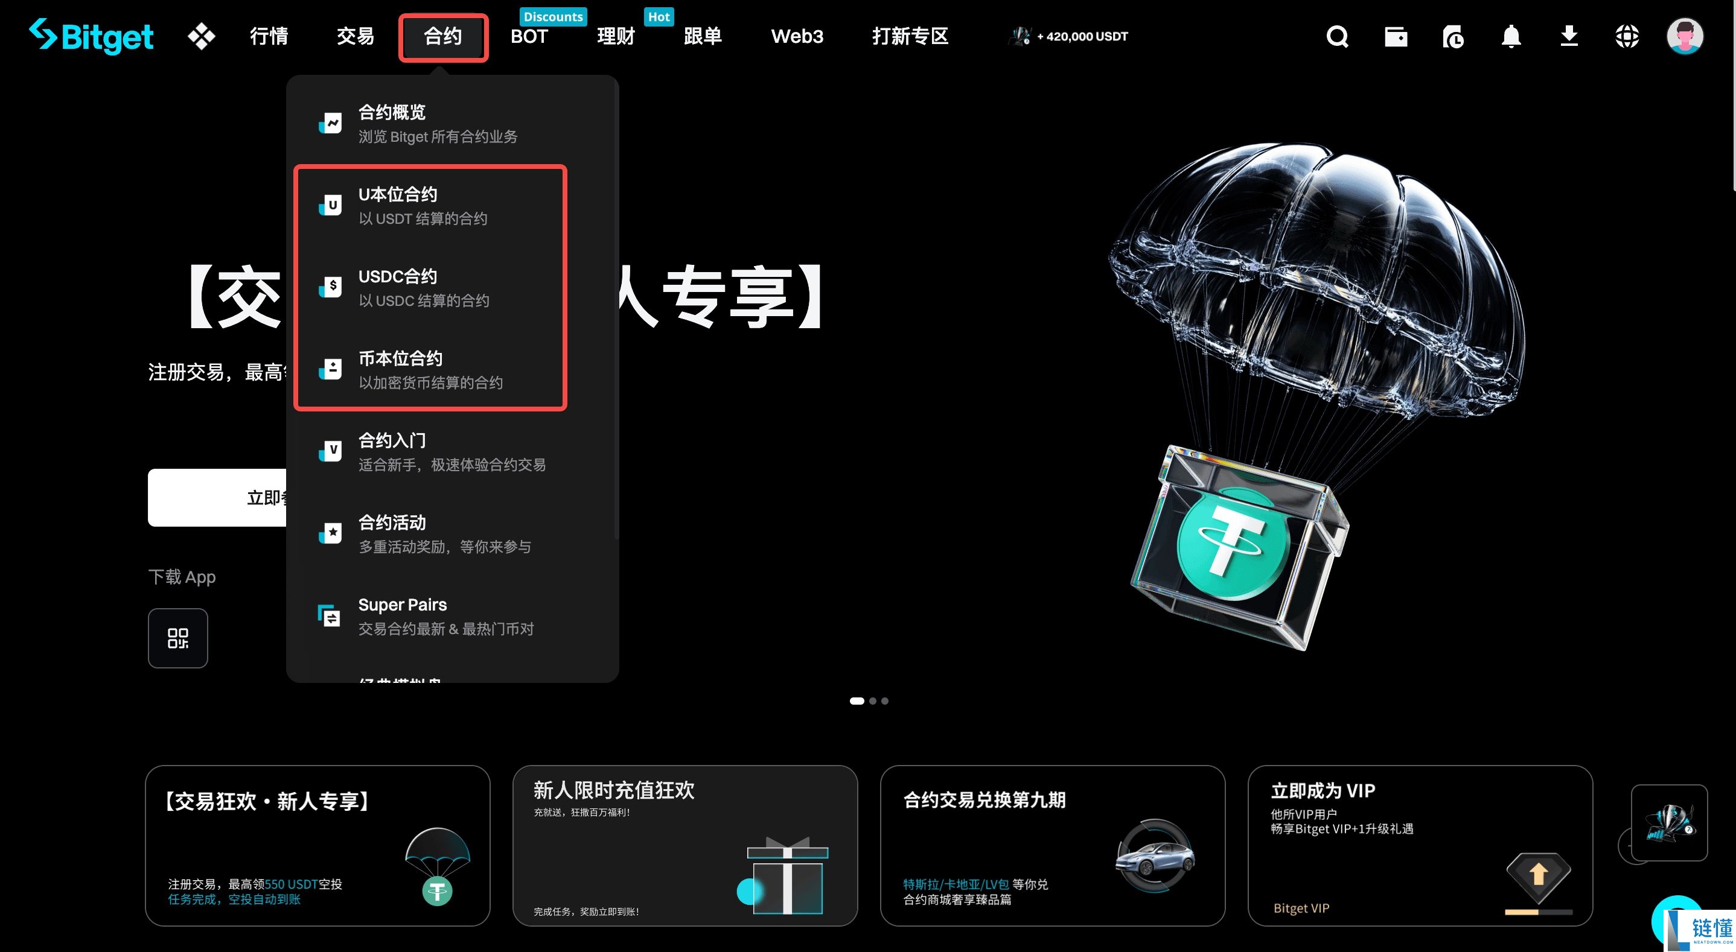Click the Hot badge above 理财
Screen dimensions: 1736x952
pyautogui.click(x=659, y=17)
